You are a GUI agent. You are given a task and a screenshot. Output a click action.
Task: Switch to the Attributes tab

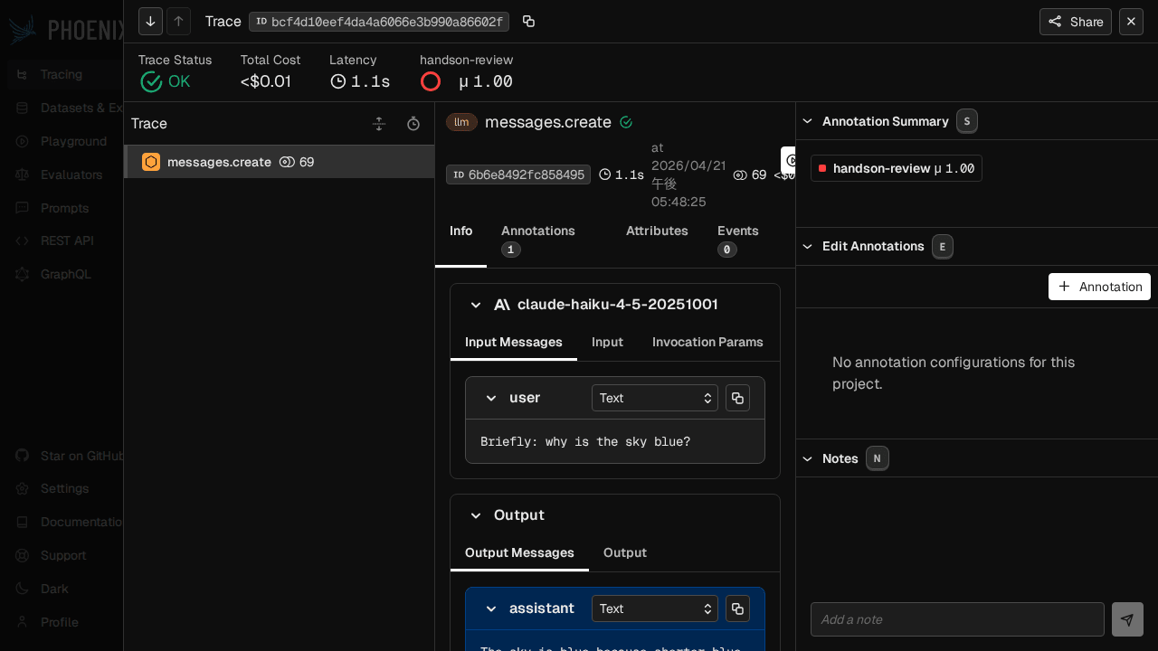pyautogui.click(x=657, y=231)
